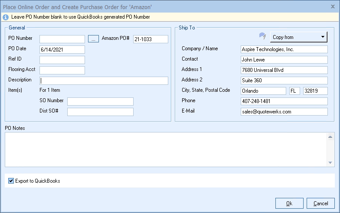The image size is (340, 213).
Task: Click the info icon in the yellow notice bar
Action: pos(6,17)
